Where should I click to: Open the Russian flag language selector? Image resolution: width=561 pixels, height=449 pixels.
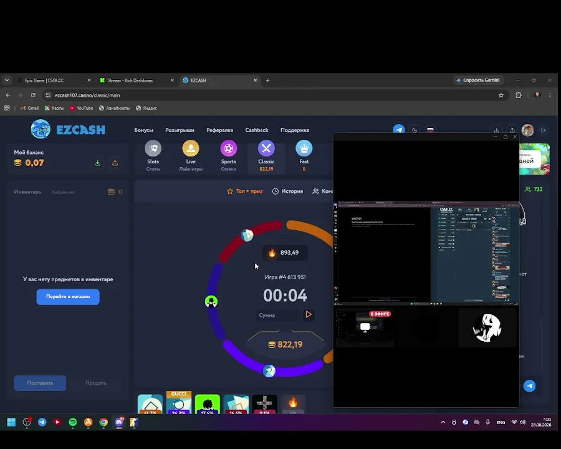pos(430,130)
